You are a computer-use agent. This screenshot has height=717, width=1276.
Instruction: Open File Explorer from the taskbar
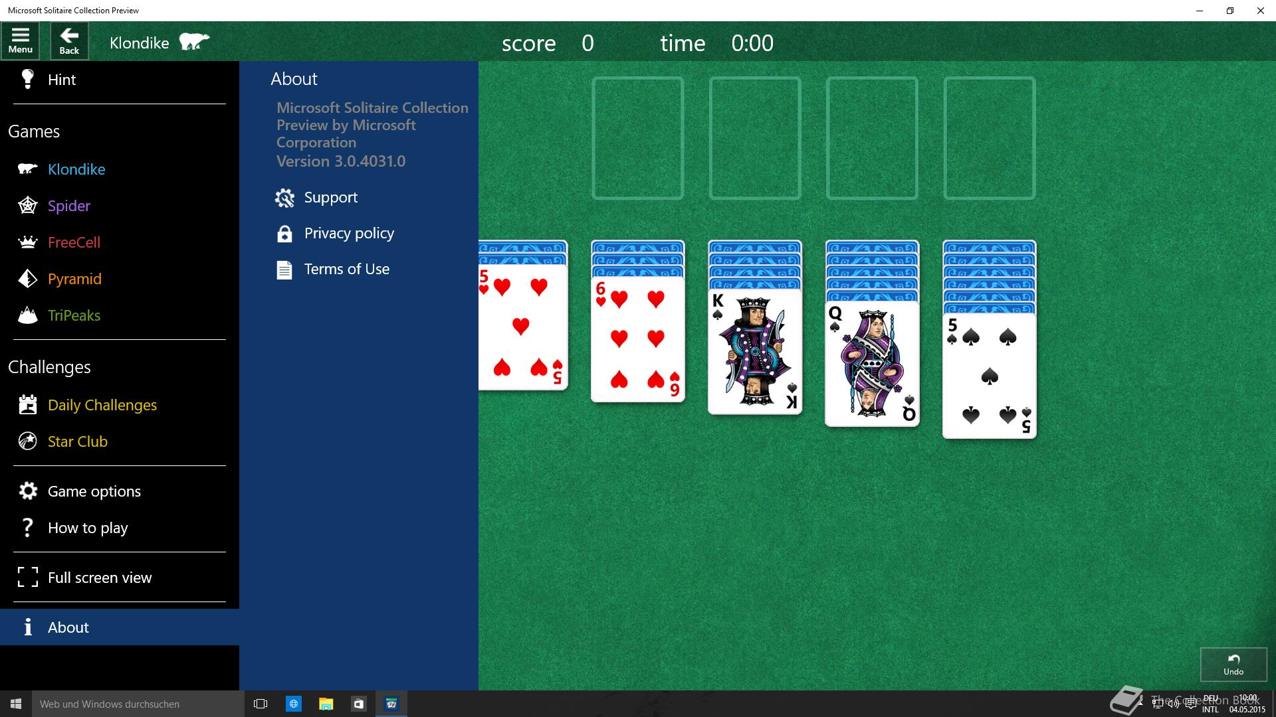coord(326,704)
